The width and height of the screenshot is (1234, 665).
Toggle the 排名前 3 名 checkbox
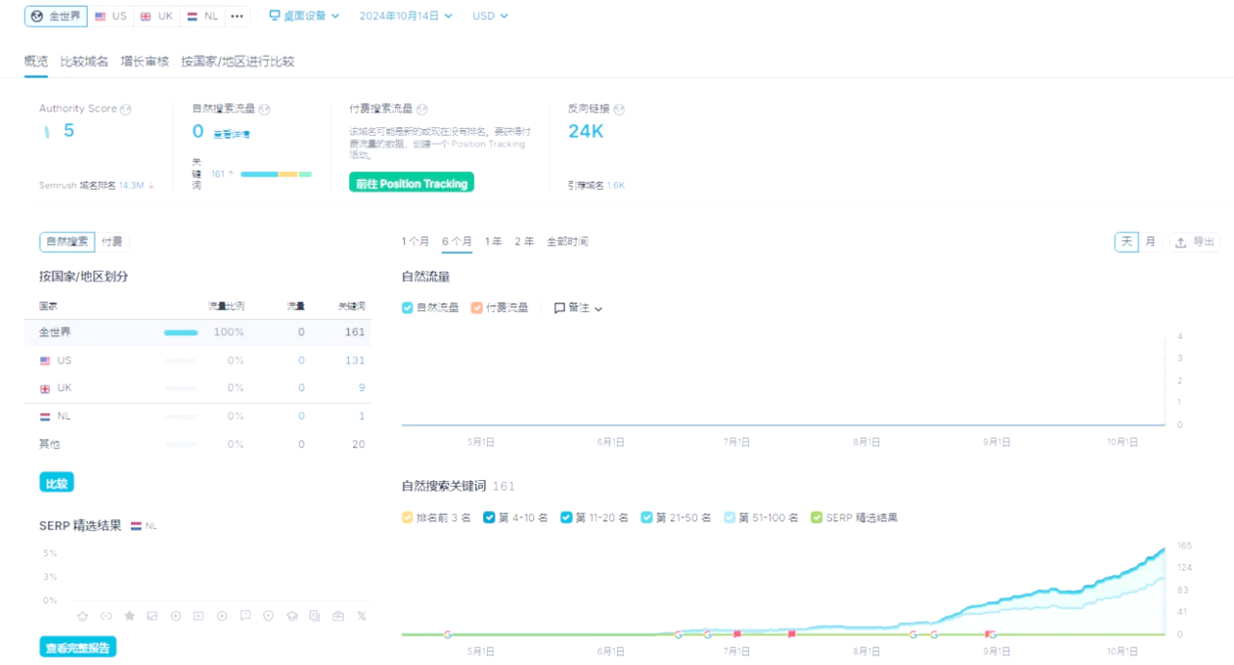408,518
